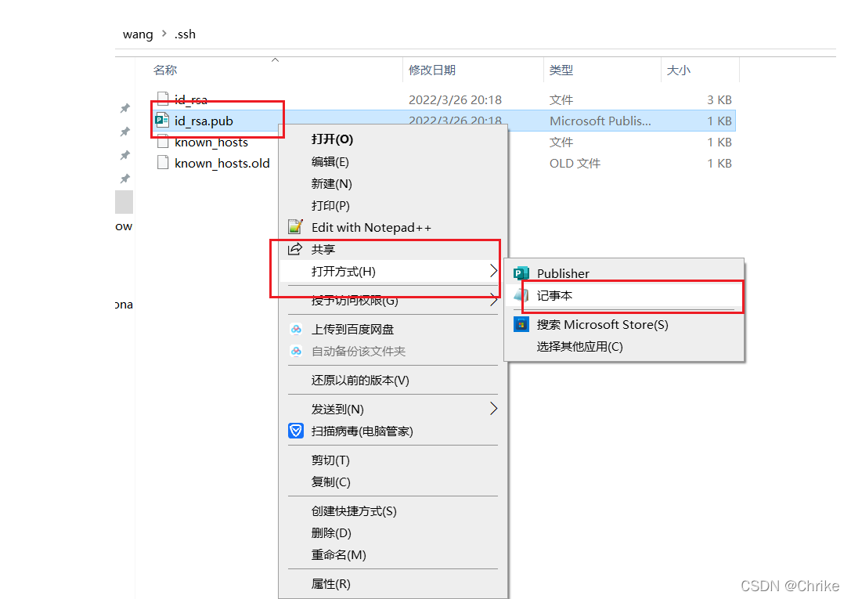Image resolution: width=851 pixels, height=599 pixels.
Task: Click the Microsoft Store icon in the submenu
Action: click(521, 324)
